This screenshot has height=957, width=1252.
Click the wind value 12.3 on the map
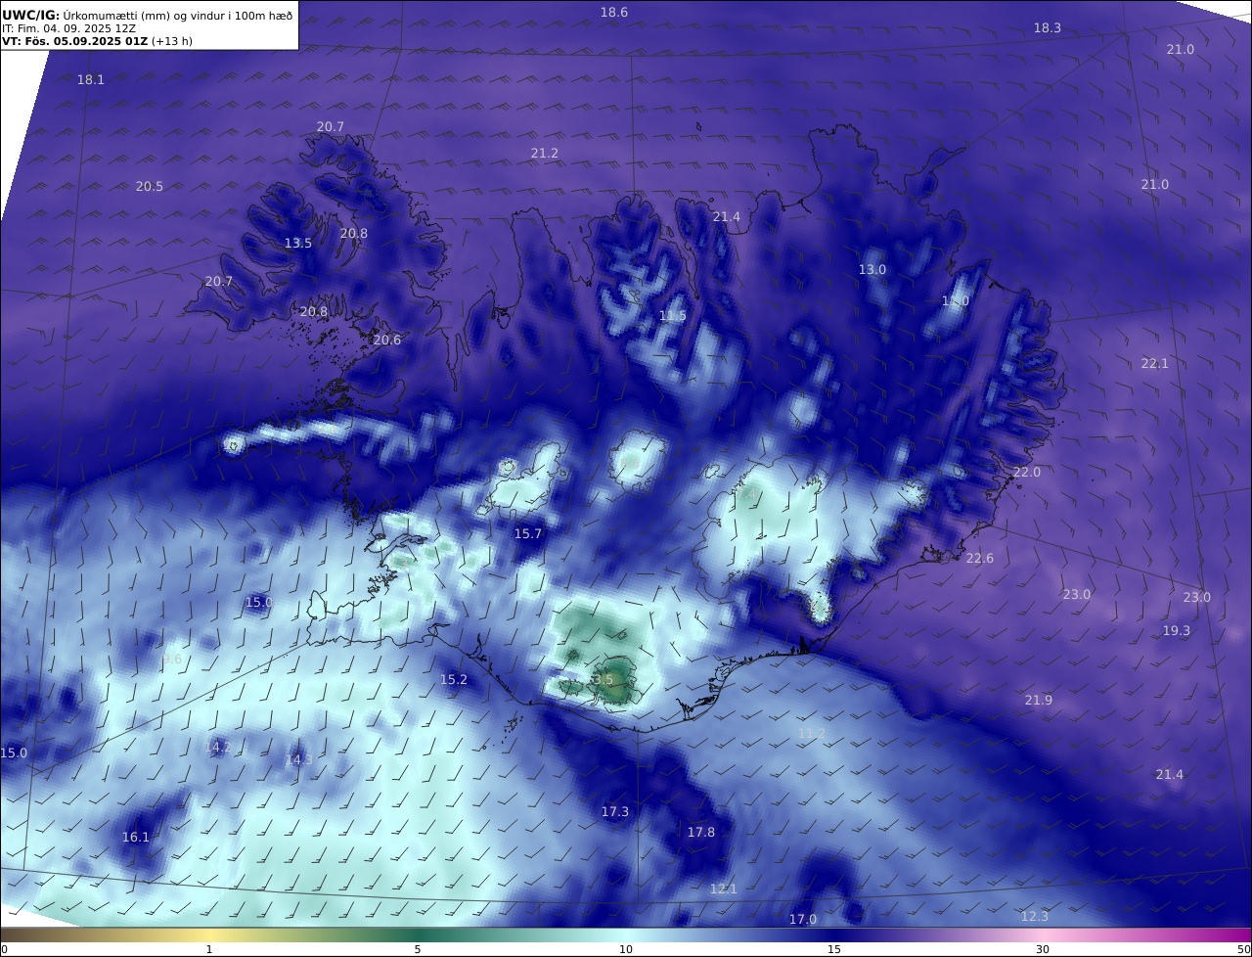pyautogui.click(x=1035, y=917)
